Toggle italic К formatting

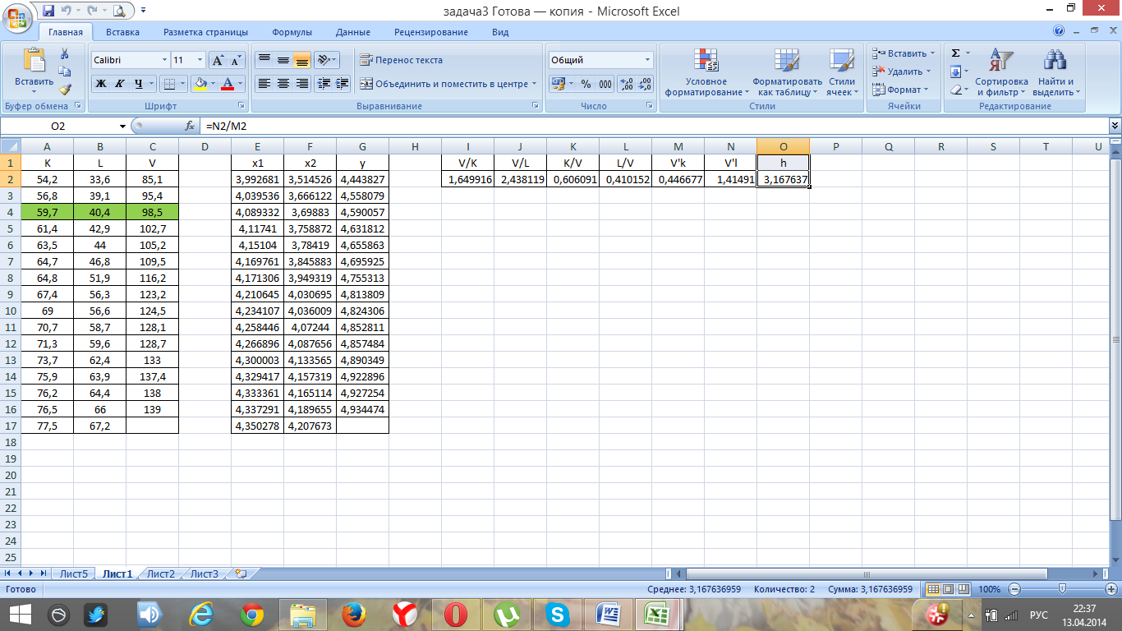(120, 83)
